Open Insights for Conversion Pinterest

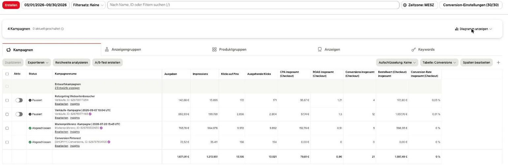pyautogui.click(x=75, y=146)
